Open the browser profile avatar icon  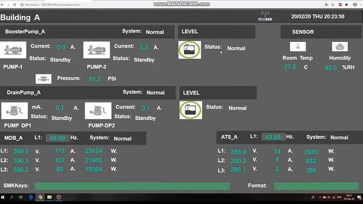pos(355,5)
